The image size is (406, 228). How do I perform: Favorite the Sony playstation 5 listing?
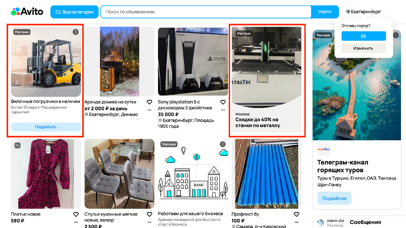click(223, 102)
